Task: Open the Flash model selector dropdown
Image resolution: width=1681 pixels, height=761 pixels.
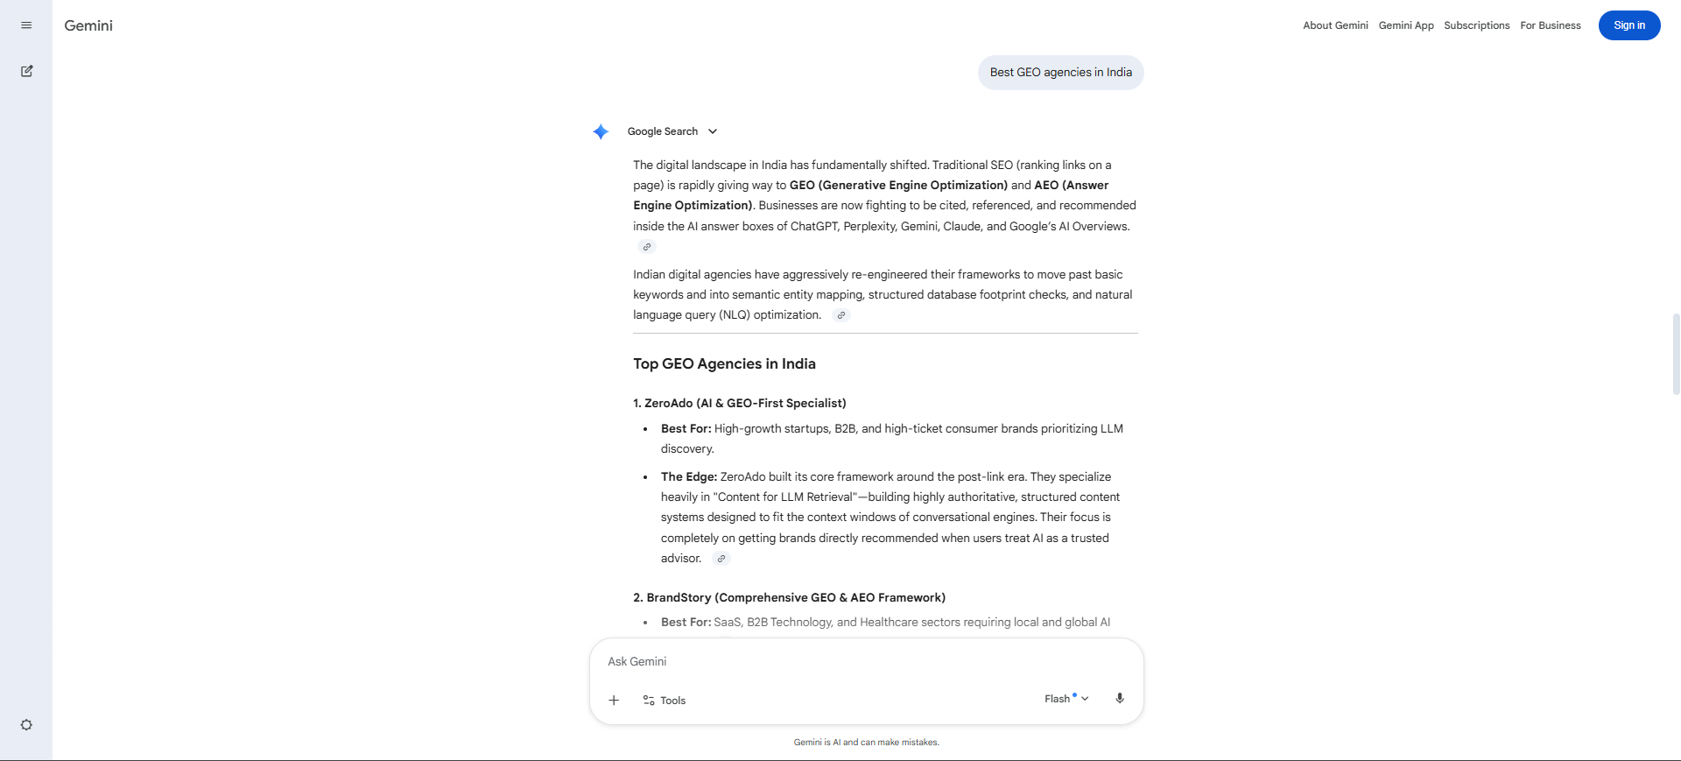Action: 1066,699
